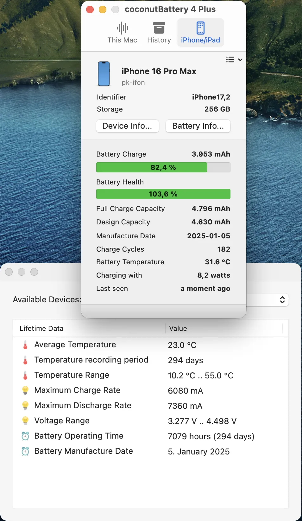
Task: Sort by the Lifetime Data column header
Action: 89,328
